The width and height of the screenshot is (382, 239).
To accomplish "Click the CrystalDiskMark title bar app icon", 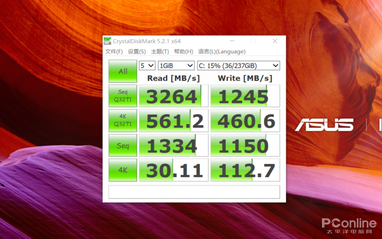I will pos(108,41).
